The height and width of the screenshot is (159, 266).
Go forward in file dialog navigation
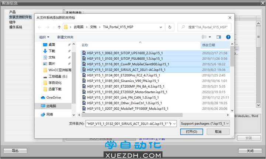(x=47, y=27)
